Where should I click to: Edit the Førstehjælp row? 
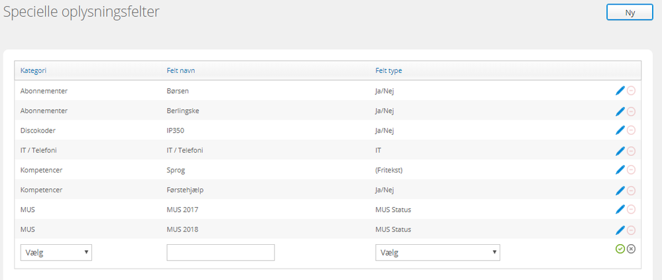[x=620, y=190]
